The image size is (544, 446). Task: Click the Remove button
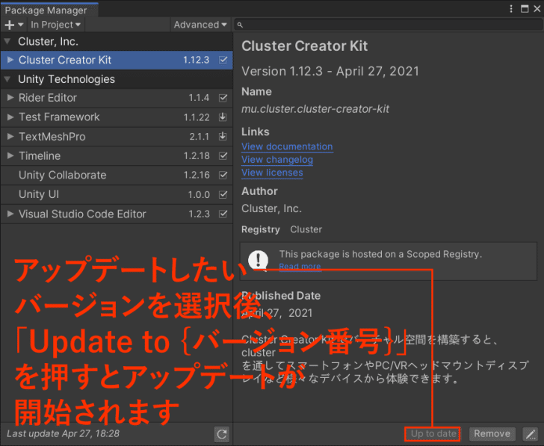click(492, 434)
